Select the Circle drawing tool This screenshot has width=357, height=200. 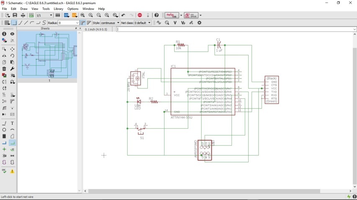4,130
